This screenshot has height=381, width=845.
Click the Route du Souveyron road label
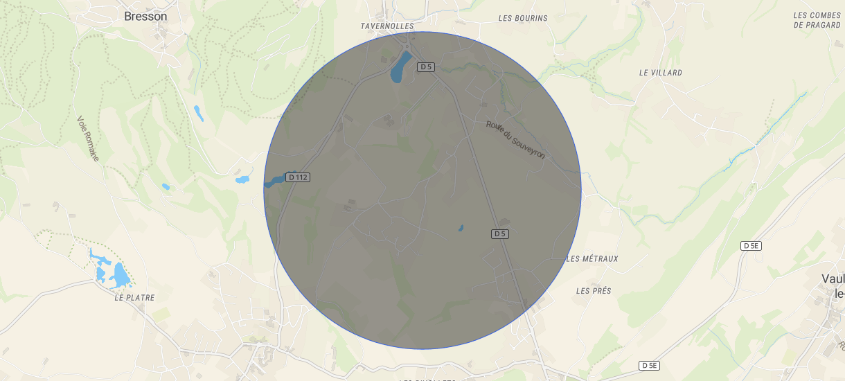[x=516, y=141]
